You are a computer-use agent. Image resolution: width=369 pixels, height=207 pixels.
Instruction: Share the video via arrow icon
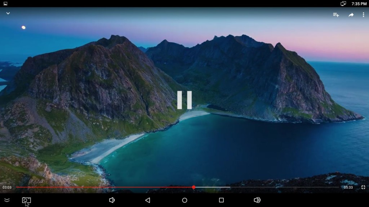tap(351, 15)
